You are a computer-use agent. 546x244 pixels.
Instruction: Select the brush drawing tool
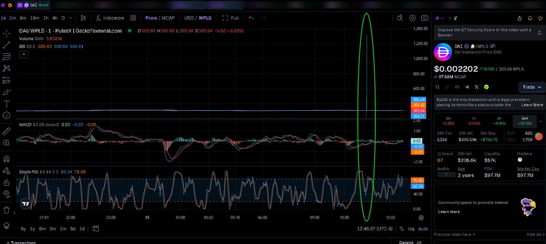click(x=6, y=92)
